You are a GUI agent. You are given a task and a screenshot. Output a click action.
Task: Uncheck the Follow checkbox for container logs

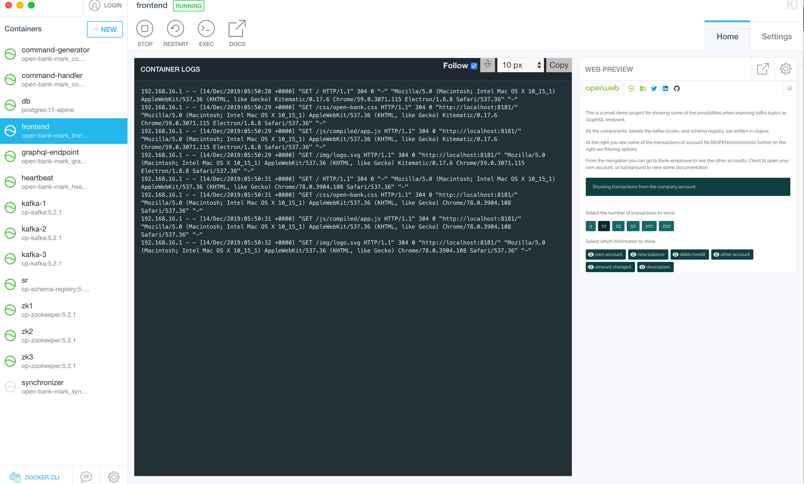coord(474,66)
